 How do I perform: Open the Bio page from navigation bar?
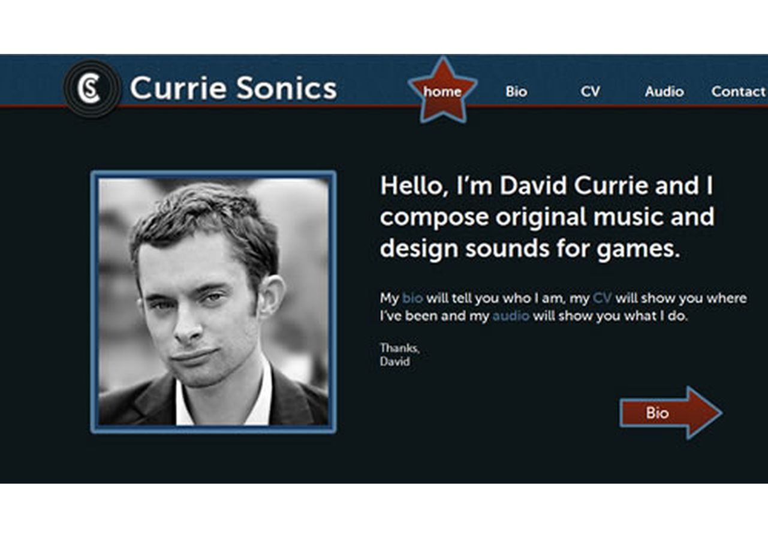click(516, 92)
